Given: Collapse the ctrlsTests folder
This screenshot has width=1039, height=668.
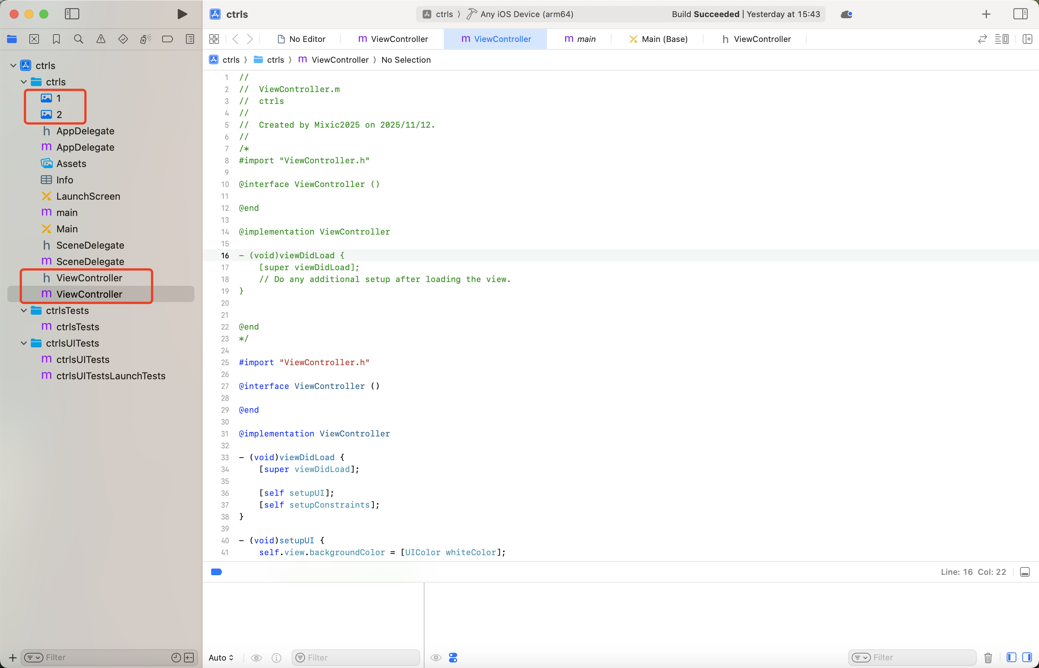Looking at the screenshot, I should (x=24, y=311).
